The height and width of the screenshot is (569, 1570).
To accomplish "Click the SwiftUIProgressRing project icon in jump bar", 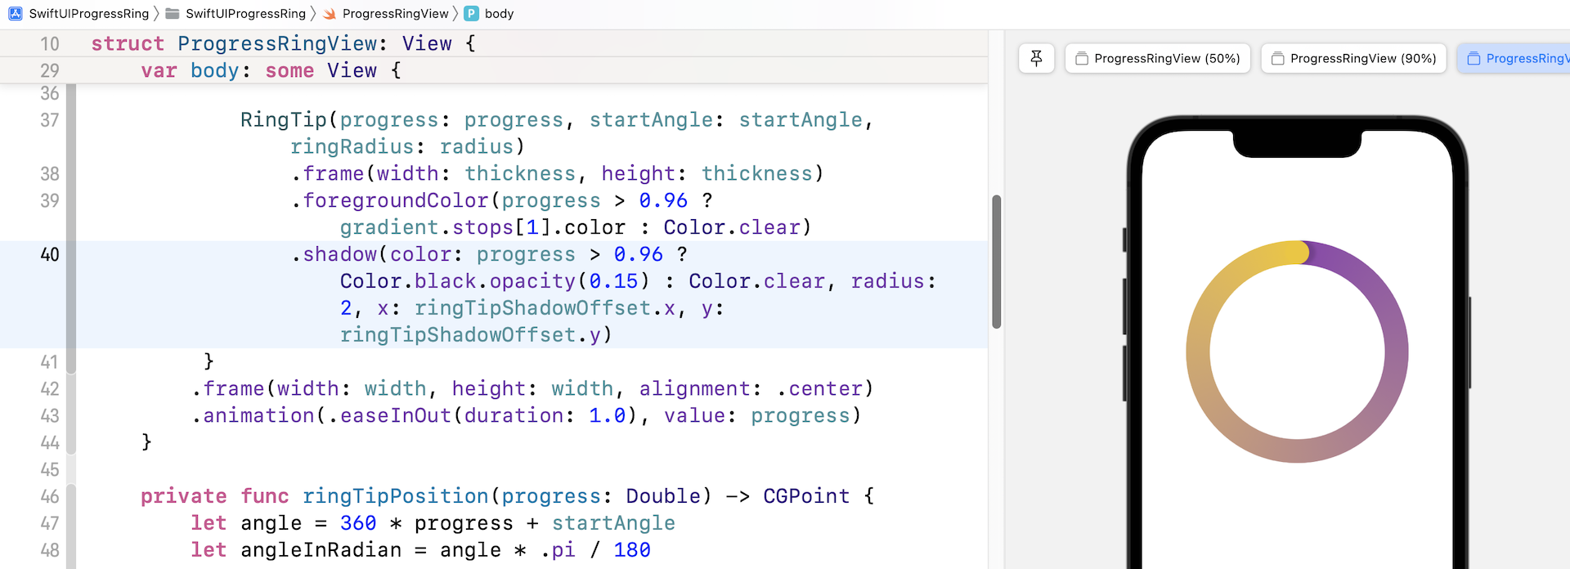I will [16, 14].
